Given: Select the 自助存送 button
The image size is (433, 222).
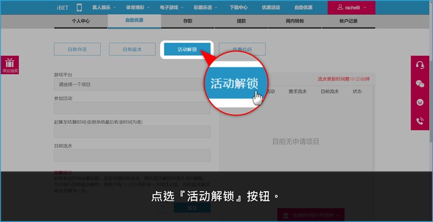Looking at the screenshot, I should pos(77,49).
